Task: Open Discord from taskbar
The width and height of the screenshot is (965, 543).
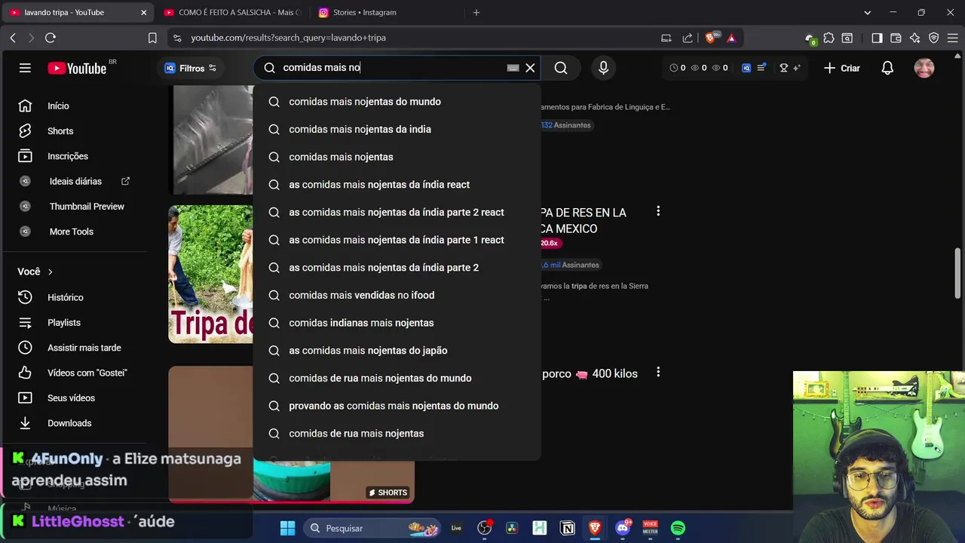Action: [623, 529]
